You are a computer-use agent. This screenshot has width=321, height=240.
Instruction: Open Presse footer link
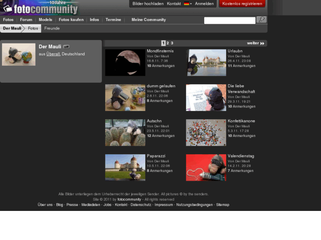point(72,205)
